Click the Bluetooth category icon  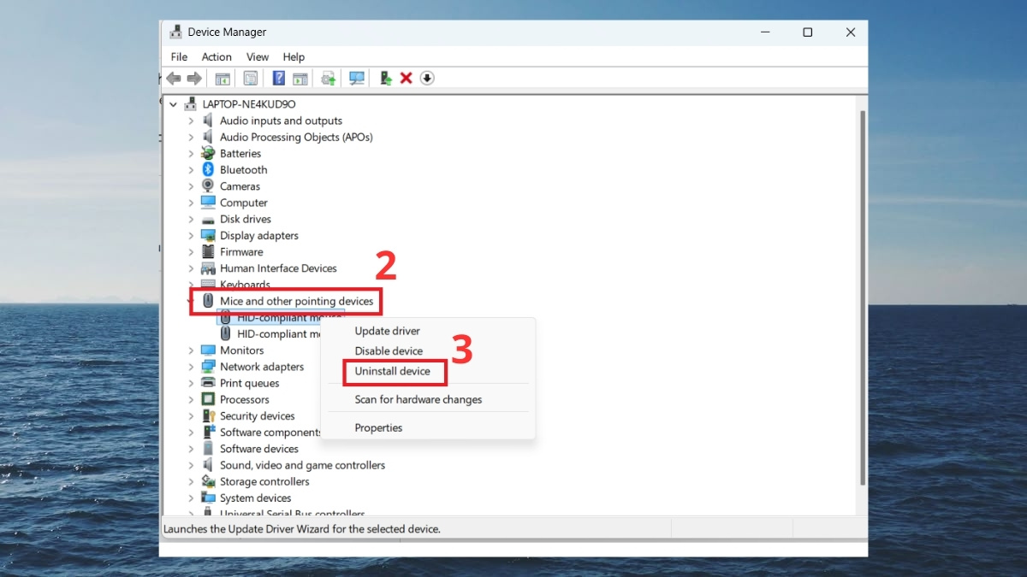click(x=208, y=170)
